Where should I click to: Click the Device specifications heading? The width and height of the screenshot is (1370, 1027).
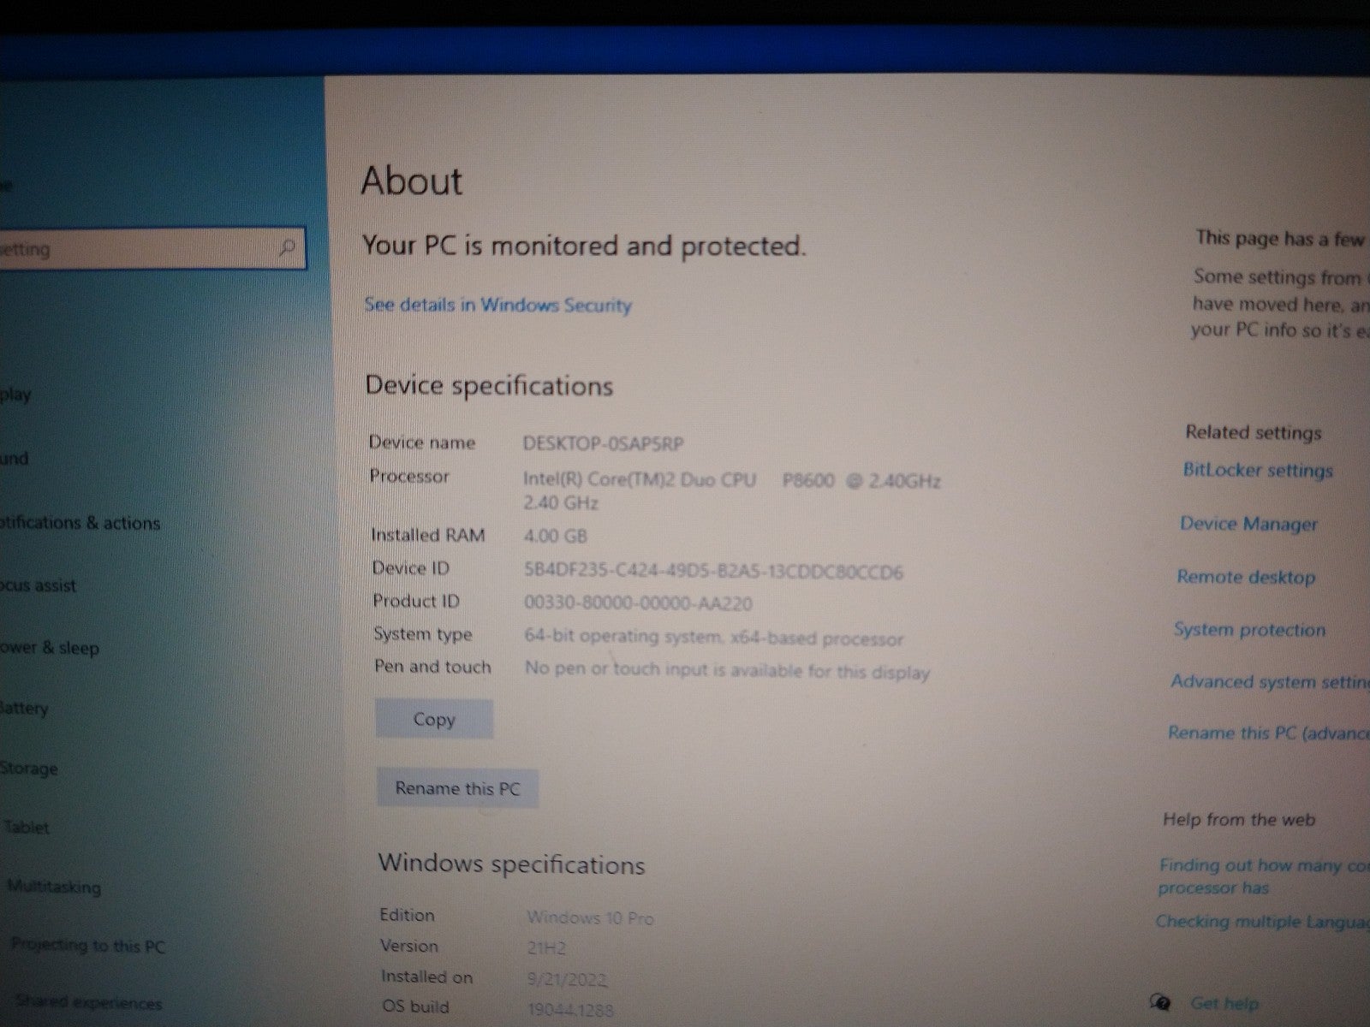tap(489, 386)
